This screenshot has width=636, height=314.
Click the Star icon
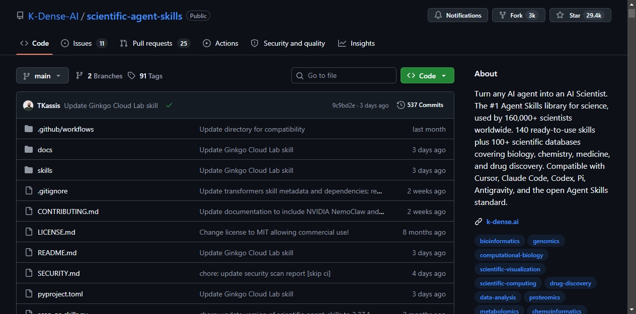point(560,16)
